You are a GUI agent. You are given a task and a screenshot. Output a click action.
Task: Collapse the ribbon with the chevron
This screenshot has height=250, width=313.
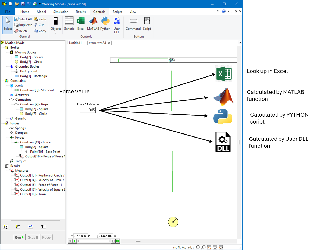coord(218,11)
